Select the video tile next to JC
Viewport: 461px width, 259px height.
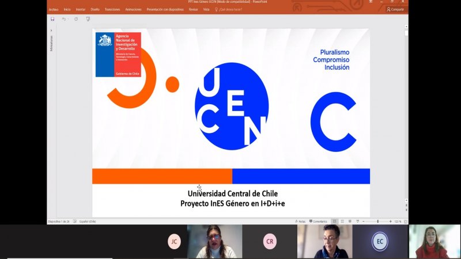pyautogui.click(x=214, y=242)
